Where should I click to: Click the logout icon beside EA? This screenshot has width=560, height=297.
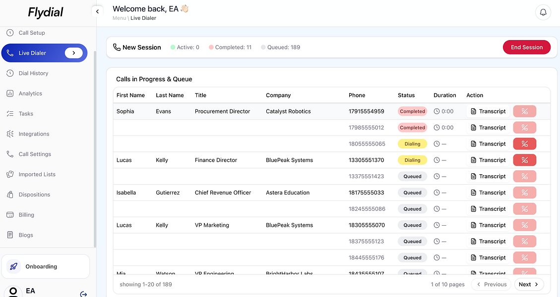[83, 294]
